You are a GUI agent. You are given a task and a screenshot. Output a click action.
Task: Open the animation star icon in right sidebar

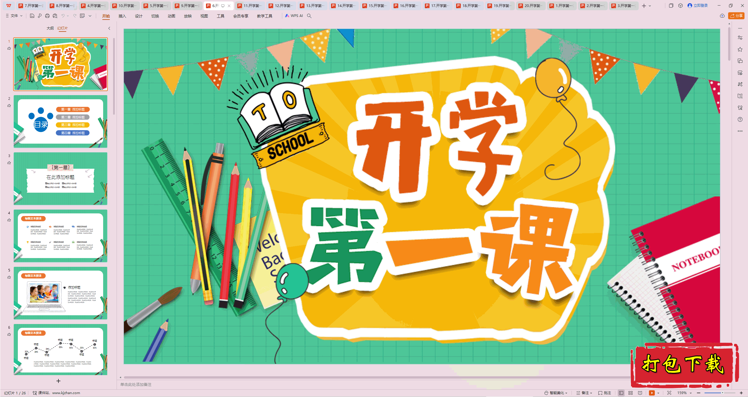click(x=740, y=49)
